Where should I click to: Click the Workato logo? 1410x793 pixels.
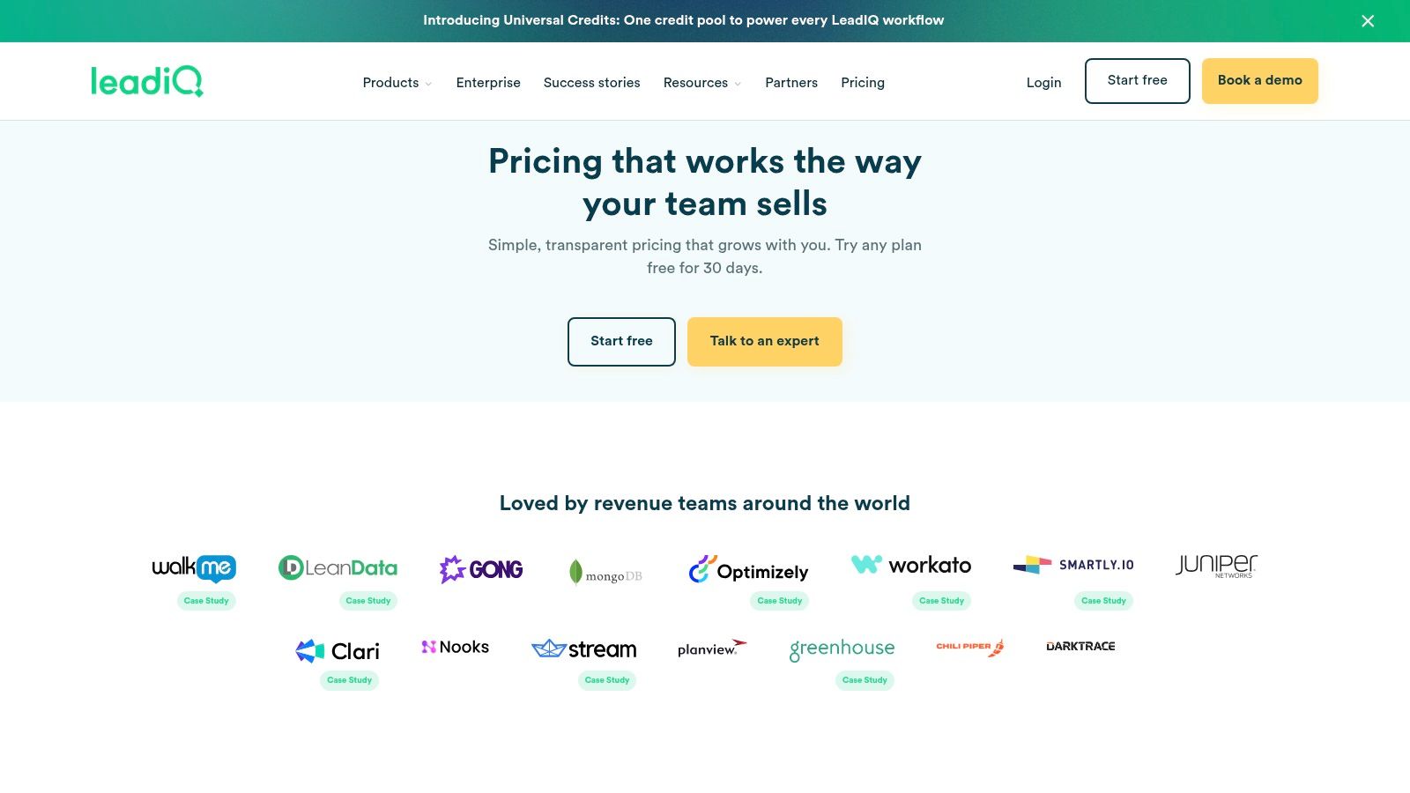911,565
